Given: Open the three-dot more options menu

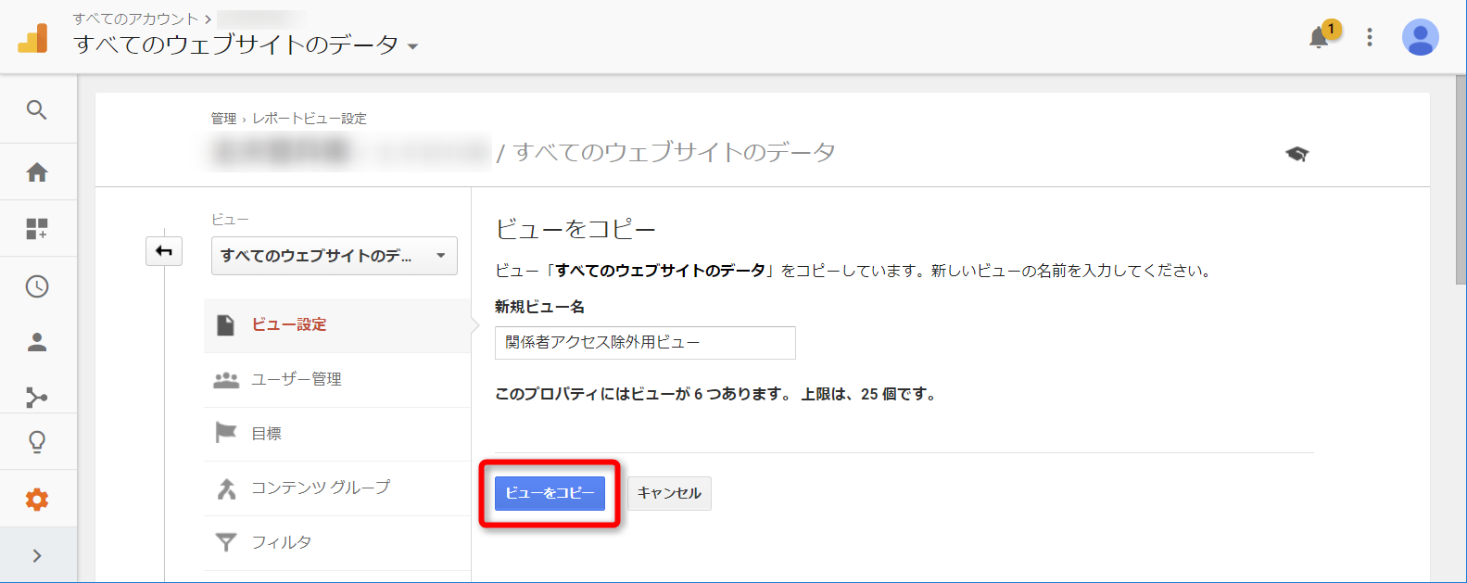Looking at the screenshot, I should [1370, 37].
